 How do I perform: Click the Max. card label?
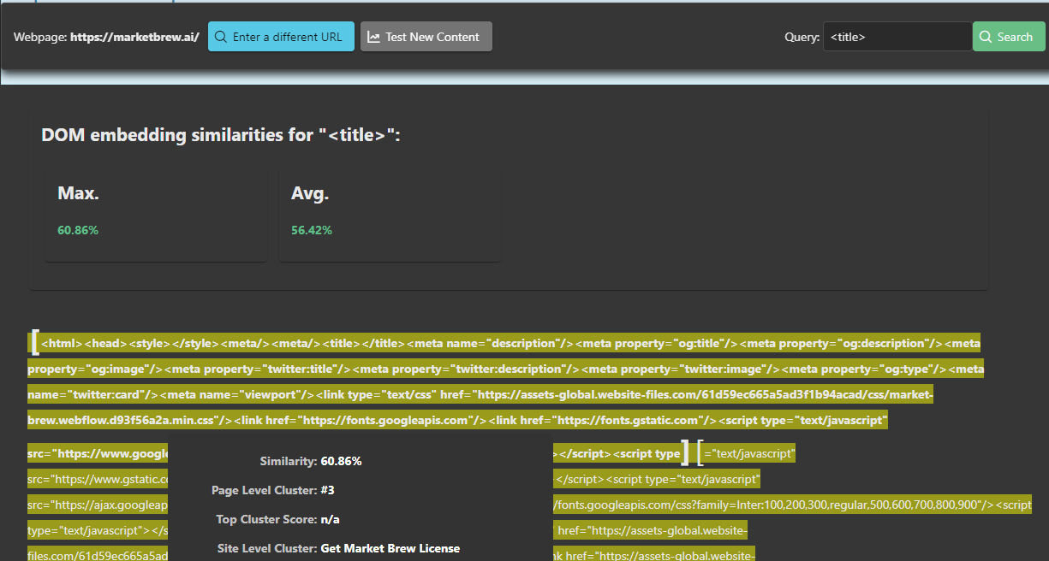click(78, 193)
